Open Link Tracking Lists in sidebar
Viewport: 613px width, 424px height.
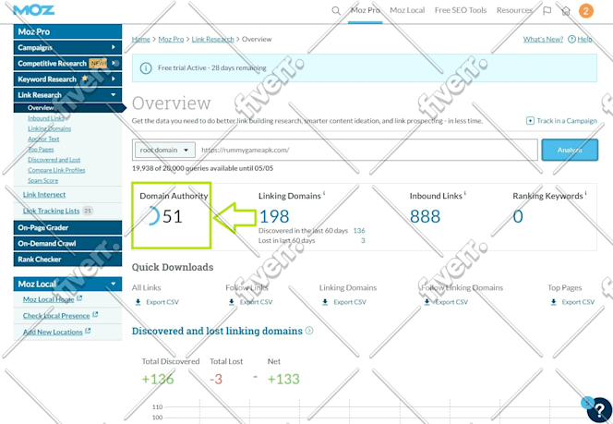(x=51, y=211)
